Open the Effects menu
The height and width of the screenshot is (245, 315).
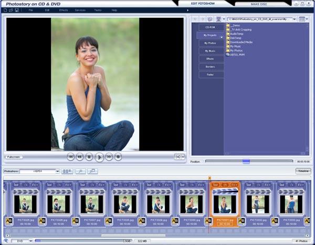pyautogui.click(x=64, y=10)
